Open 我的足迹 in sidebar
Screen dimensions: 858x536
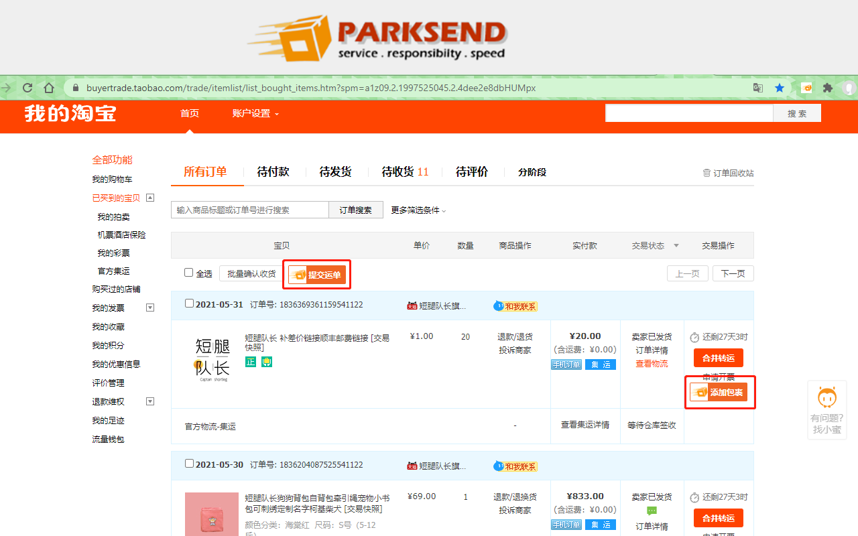[108, 420]
